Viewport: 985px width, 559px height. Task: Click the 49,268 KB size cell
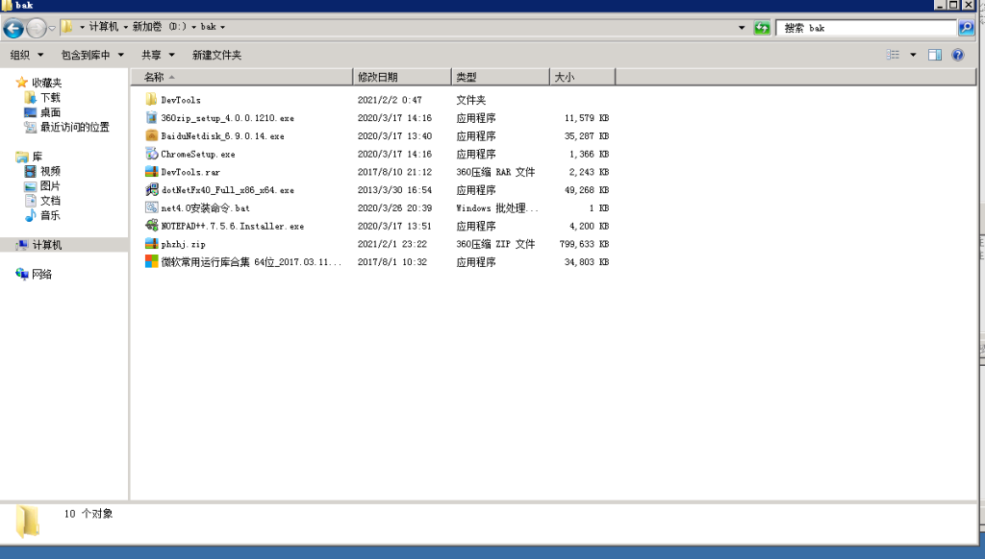[587, 190]
